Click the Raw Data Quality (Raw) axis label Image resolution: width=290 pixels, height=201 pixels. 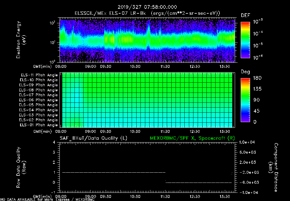[21, 167]
